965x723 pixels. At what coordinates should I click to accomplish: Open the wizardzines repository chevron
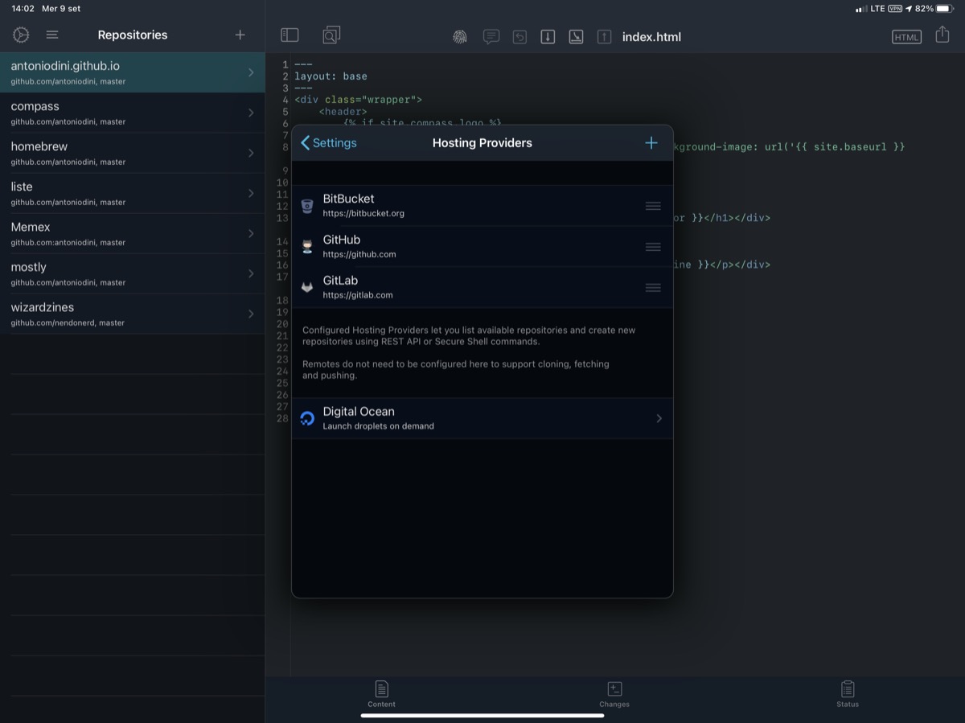pos(251,314)
